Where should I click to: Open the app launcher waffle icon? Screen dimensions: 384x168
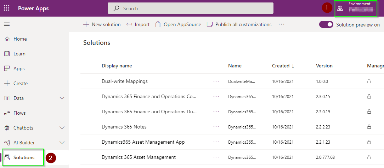[7, 8]
